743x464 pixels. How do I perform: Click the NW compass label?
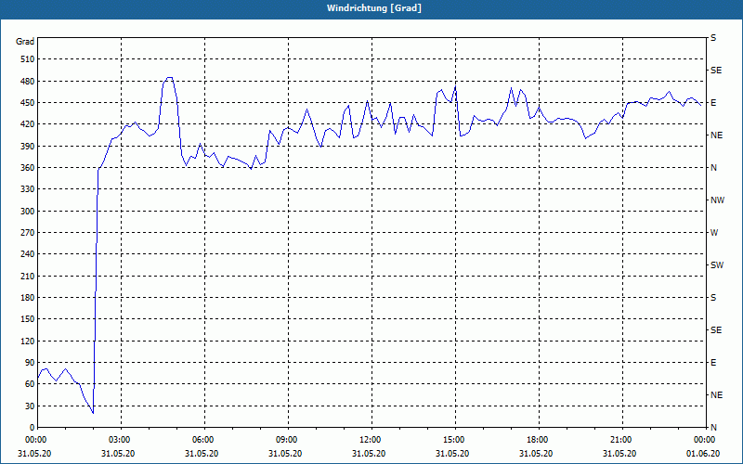pos(717,200)
